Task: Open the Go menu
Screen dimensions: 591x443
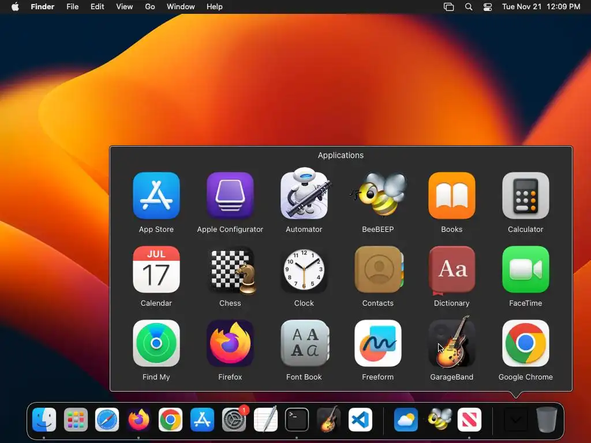Action: coord(150,7)
